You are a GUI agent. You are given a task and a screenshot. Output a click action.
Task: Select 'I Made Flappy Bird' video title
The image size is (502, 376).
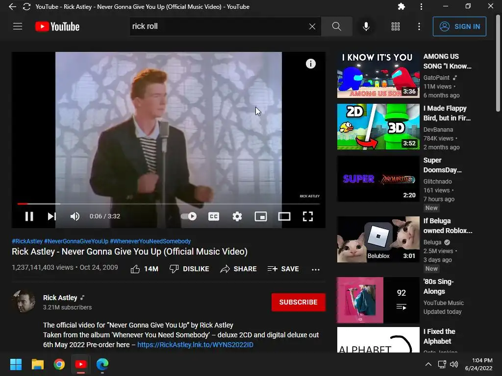(x=447, y=113)
